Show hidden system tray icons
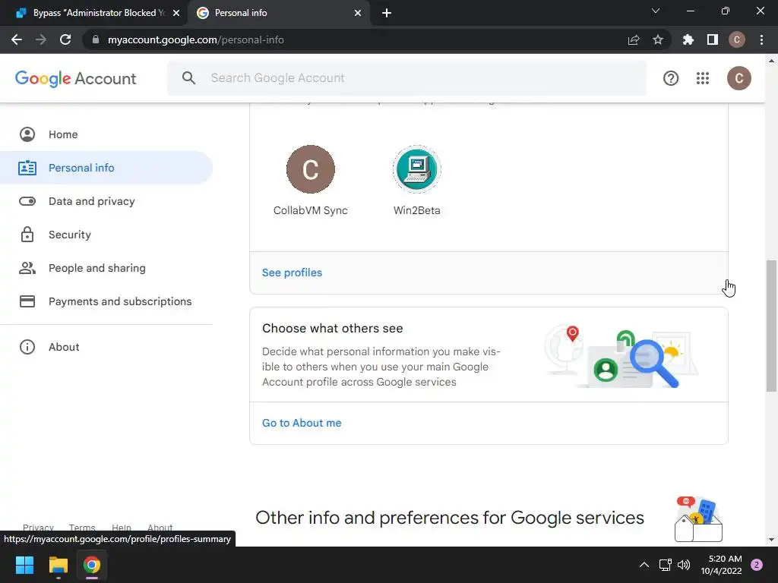The width and height of the screenshot is (778, 583). click(x=644, y=565)
